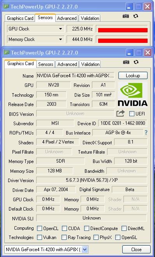This screenshot has height=257, width=155.
Task: Click the Memory Clock red sensor graph
Action: coord(123,41)
